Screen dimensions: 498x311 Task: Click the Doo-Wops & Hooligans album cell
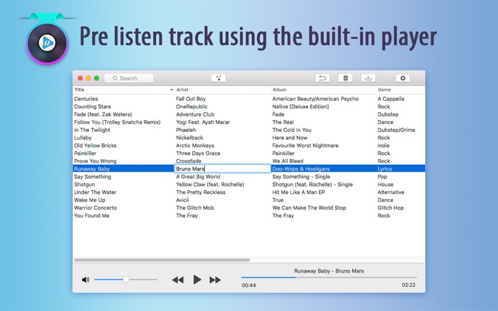tap(301, 169)
